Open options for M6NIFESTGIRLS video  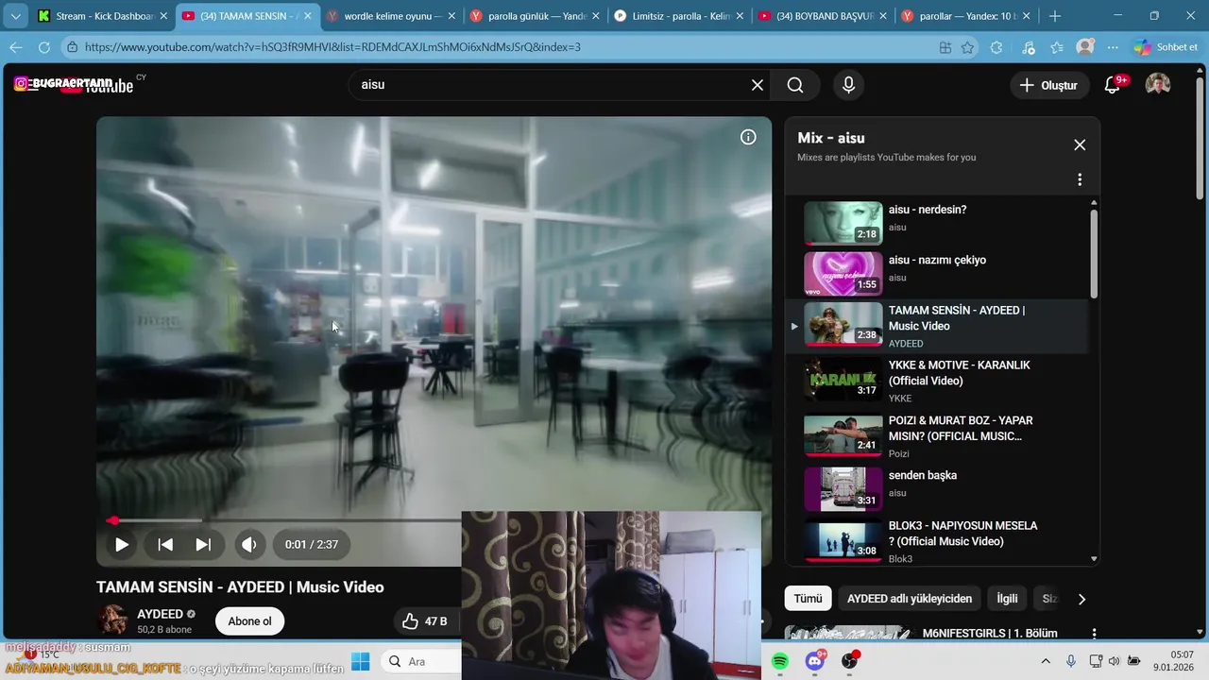pyautogui.click(x=1094, y=634)
